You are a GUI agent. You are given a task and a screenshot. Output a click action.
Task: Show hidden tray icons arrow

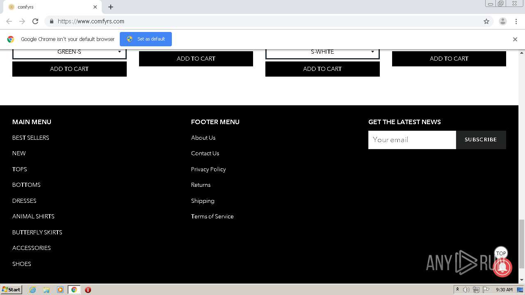click(x=457, y=290)
